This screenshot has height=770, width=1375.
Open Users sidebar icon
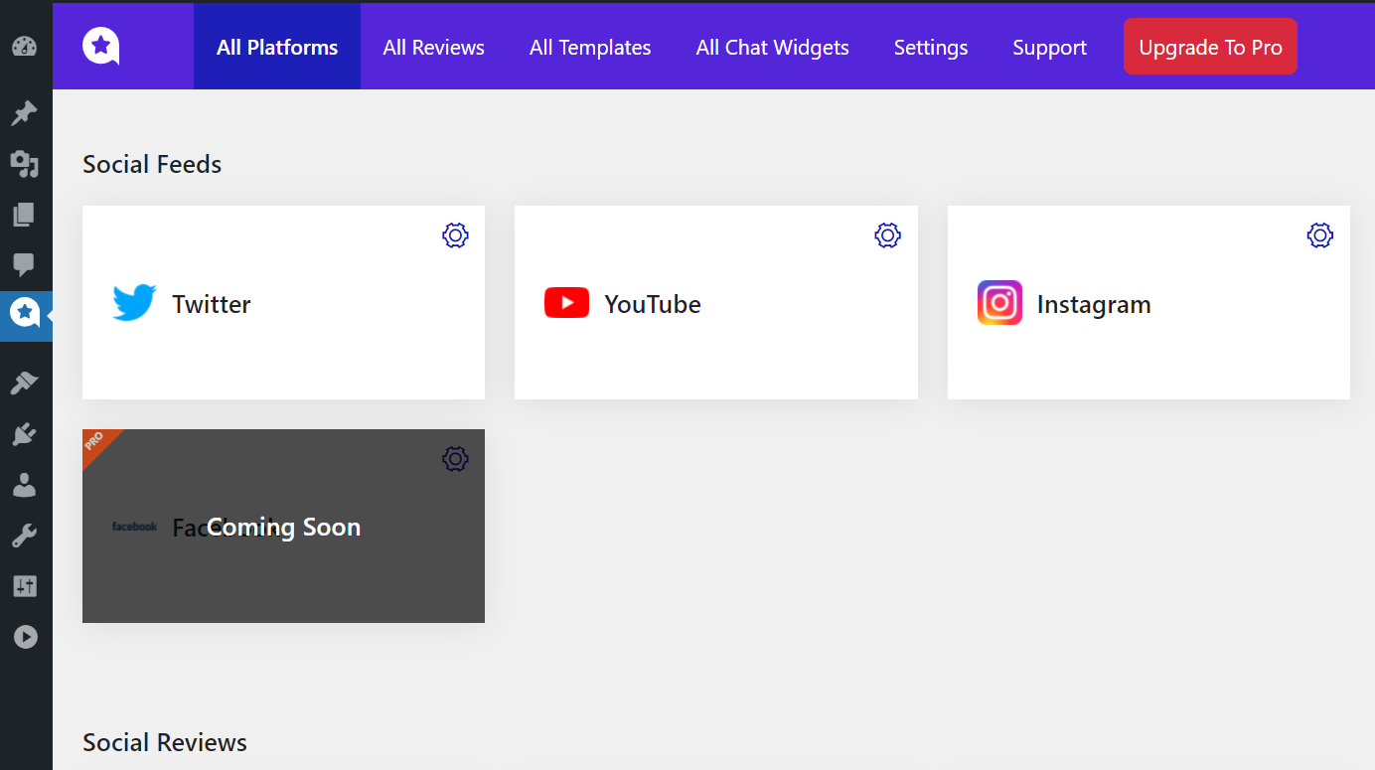click(25, 485)
